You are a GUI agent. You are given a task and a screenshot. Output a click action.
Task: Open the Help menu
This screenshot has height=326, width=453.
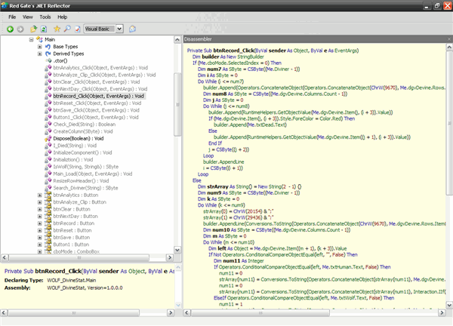point(62,17)
